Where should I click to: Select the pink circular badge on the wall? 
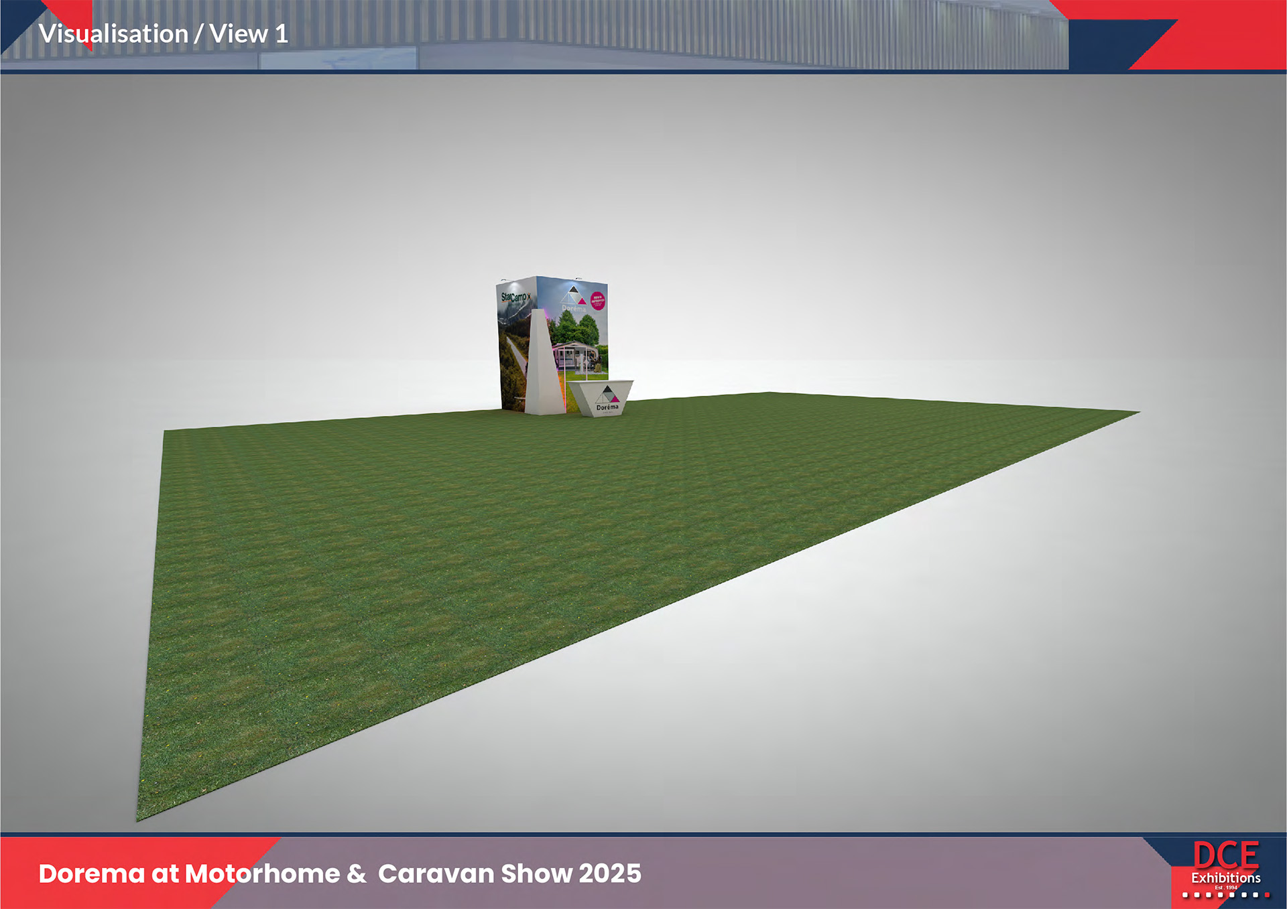click(x=597, y=301)
